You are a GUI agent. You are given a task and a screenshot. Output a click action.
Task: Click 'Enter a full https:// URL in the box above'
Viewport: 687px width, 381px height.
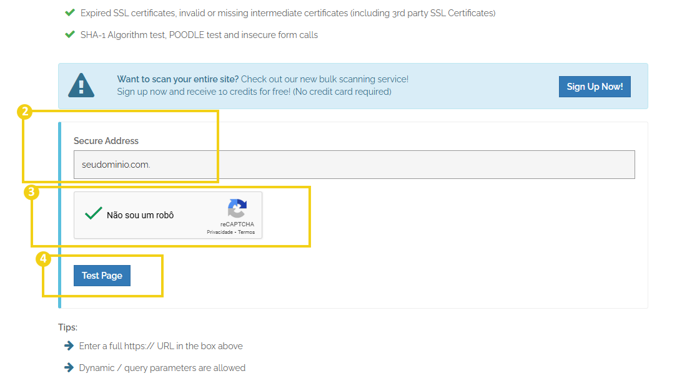tap(161, 346)
